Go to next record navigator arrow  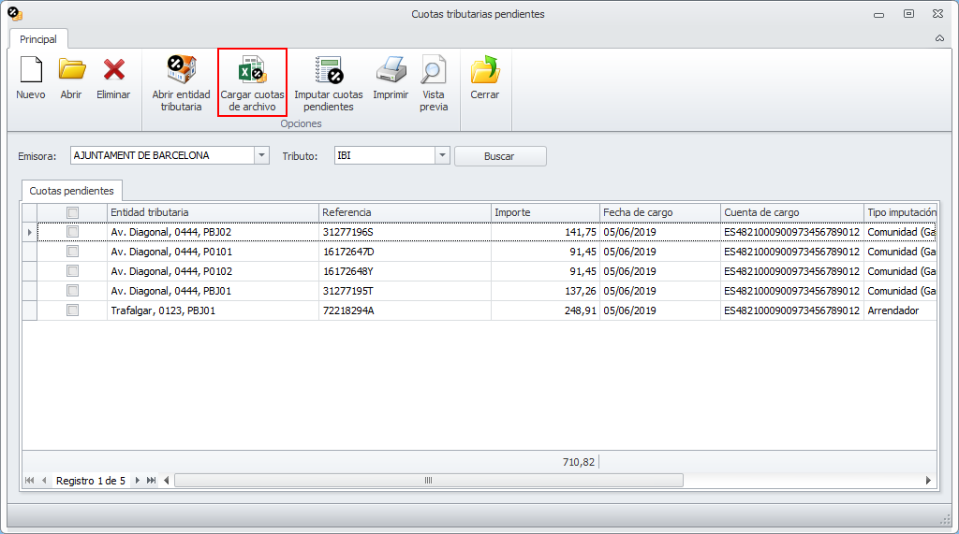point(137,481)
